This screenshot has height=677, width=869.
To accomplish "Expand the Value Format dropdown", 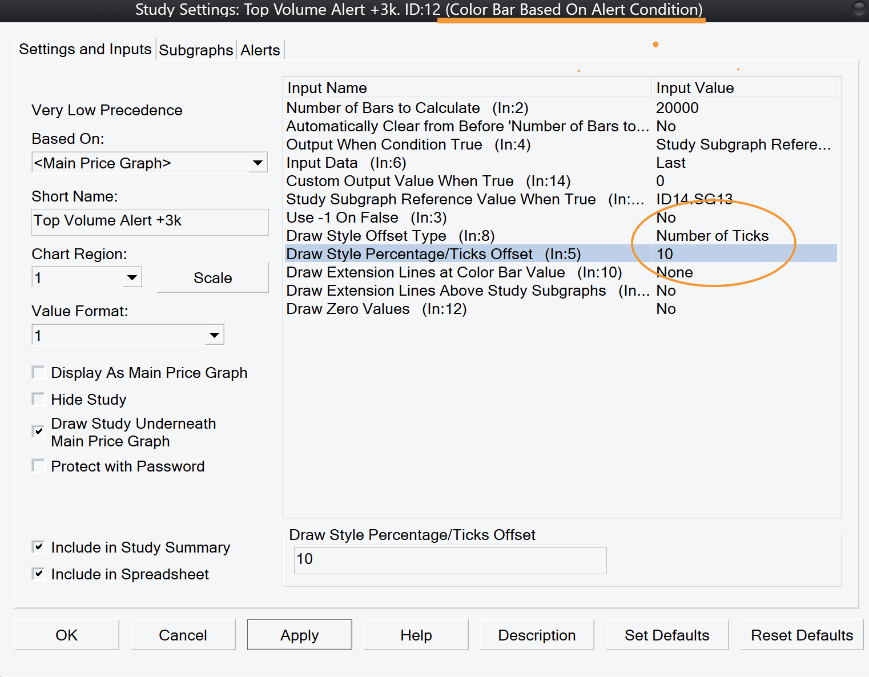I will click(x=214, y=335).
